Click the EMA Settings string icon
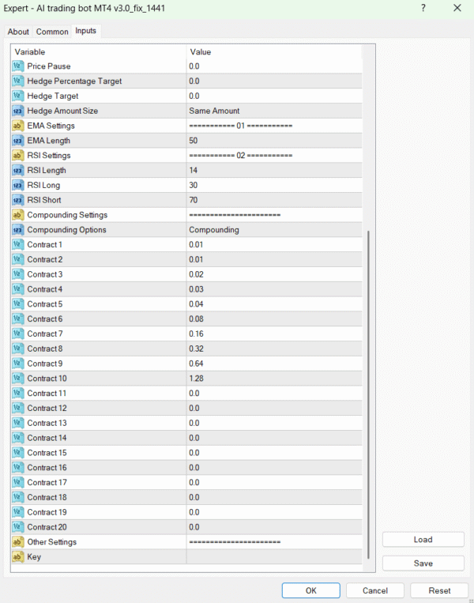 17,126
